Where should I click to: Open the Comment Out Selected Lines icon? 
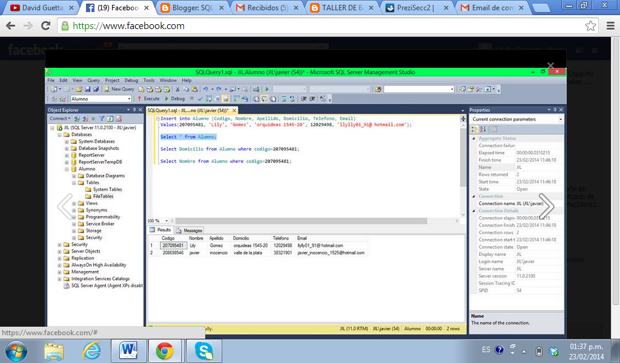284,99
